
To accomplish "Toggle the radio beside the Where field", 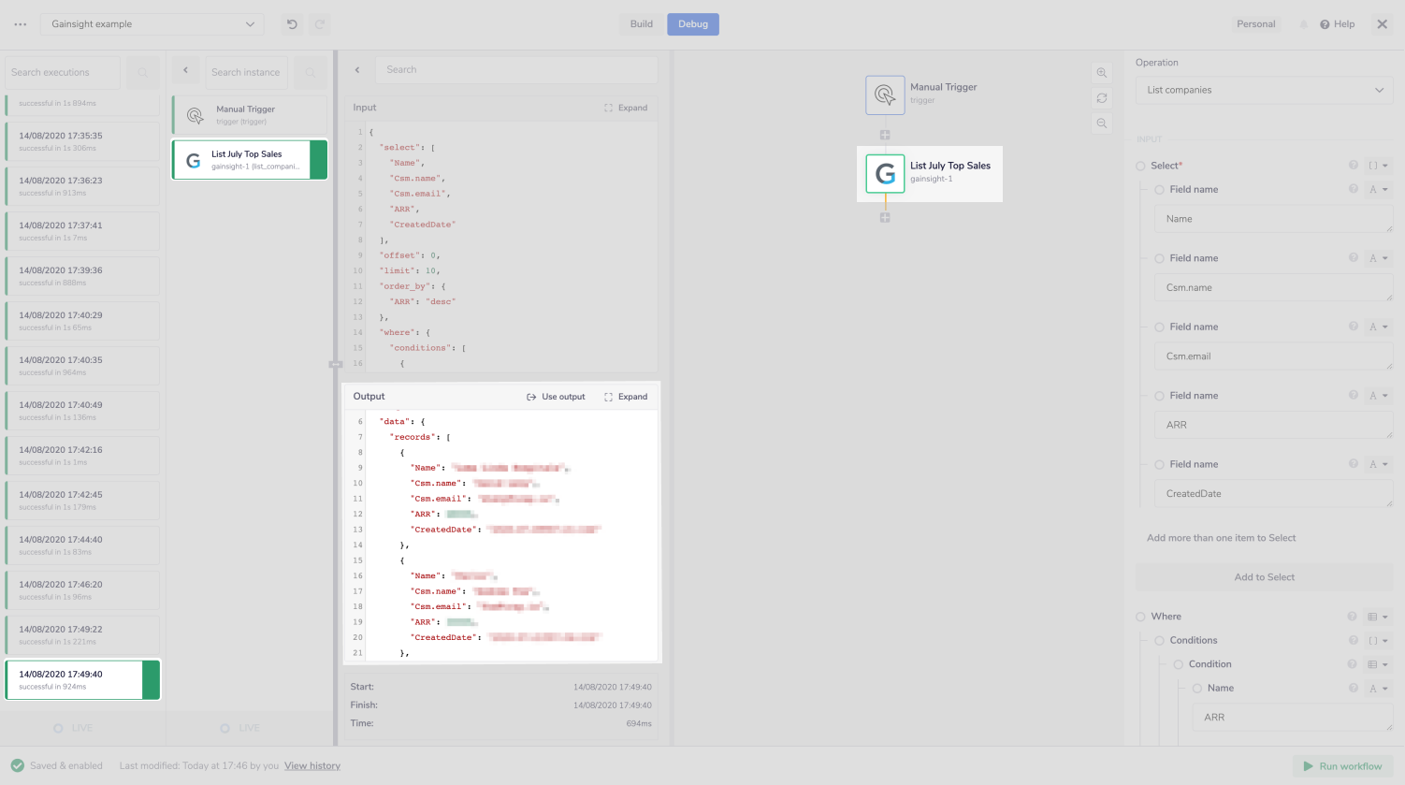I will pyautogui.click(x=1140, y=616).
